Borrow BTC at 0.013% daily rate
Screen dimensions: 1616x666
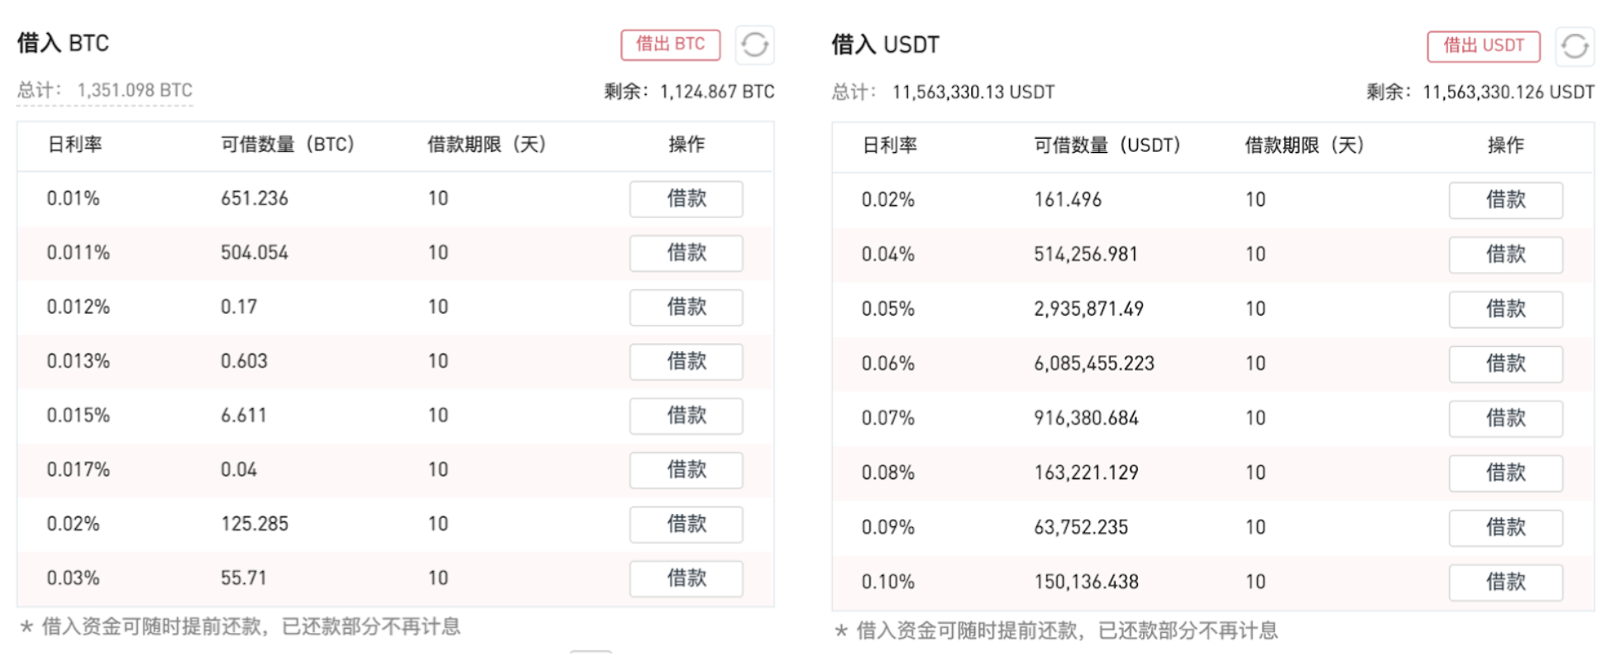tap(686, 362)
